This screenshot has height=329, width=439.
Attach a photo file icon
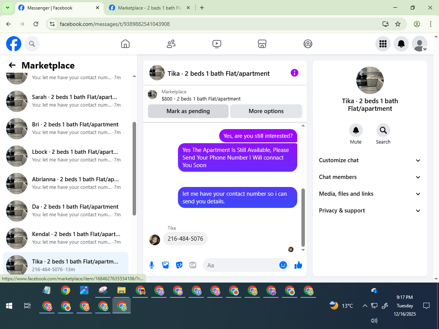[x=165, y=265]
